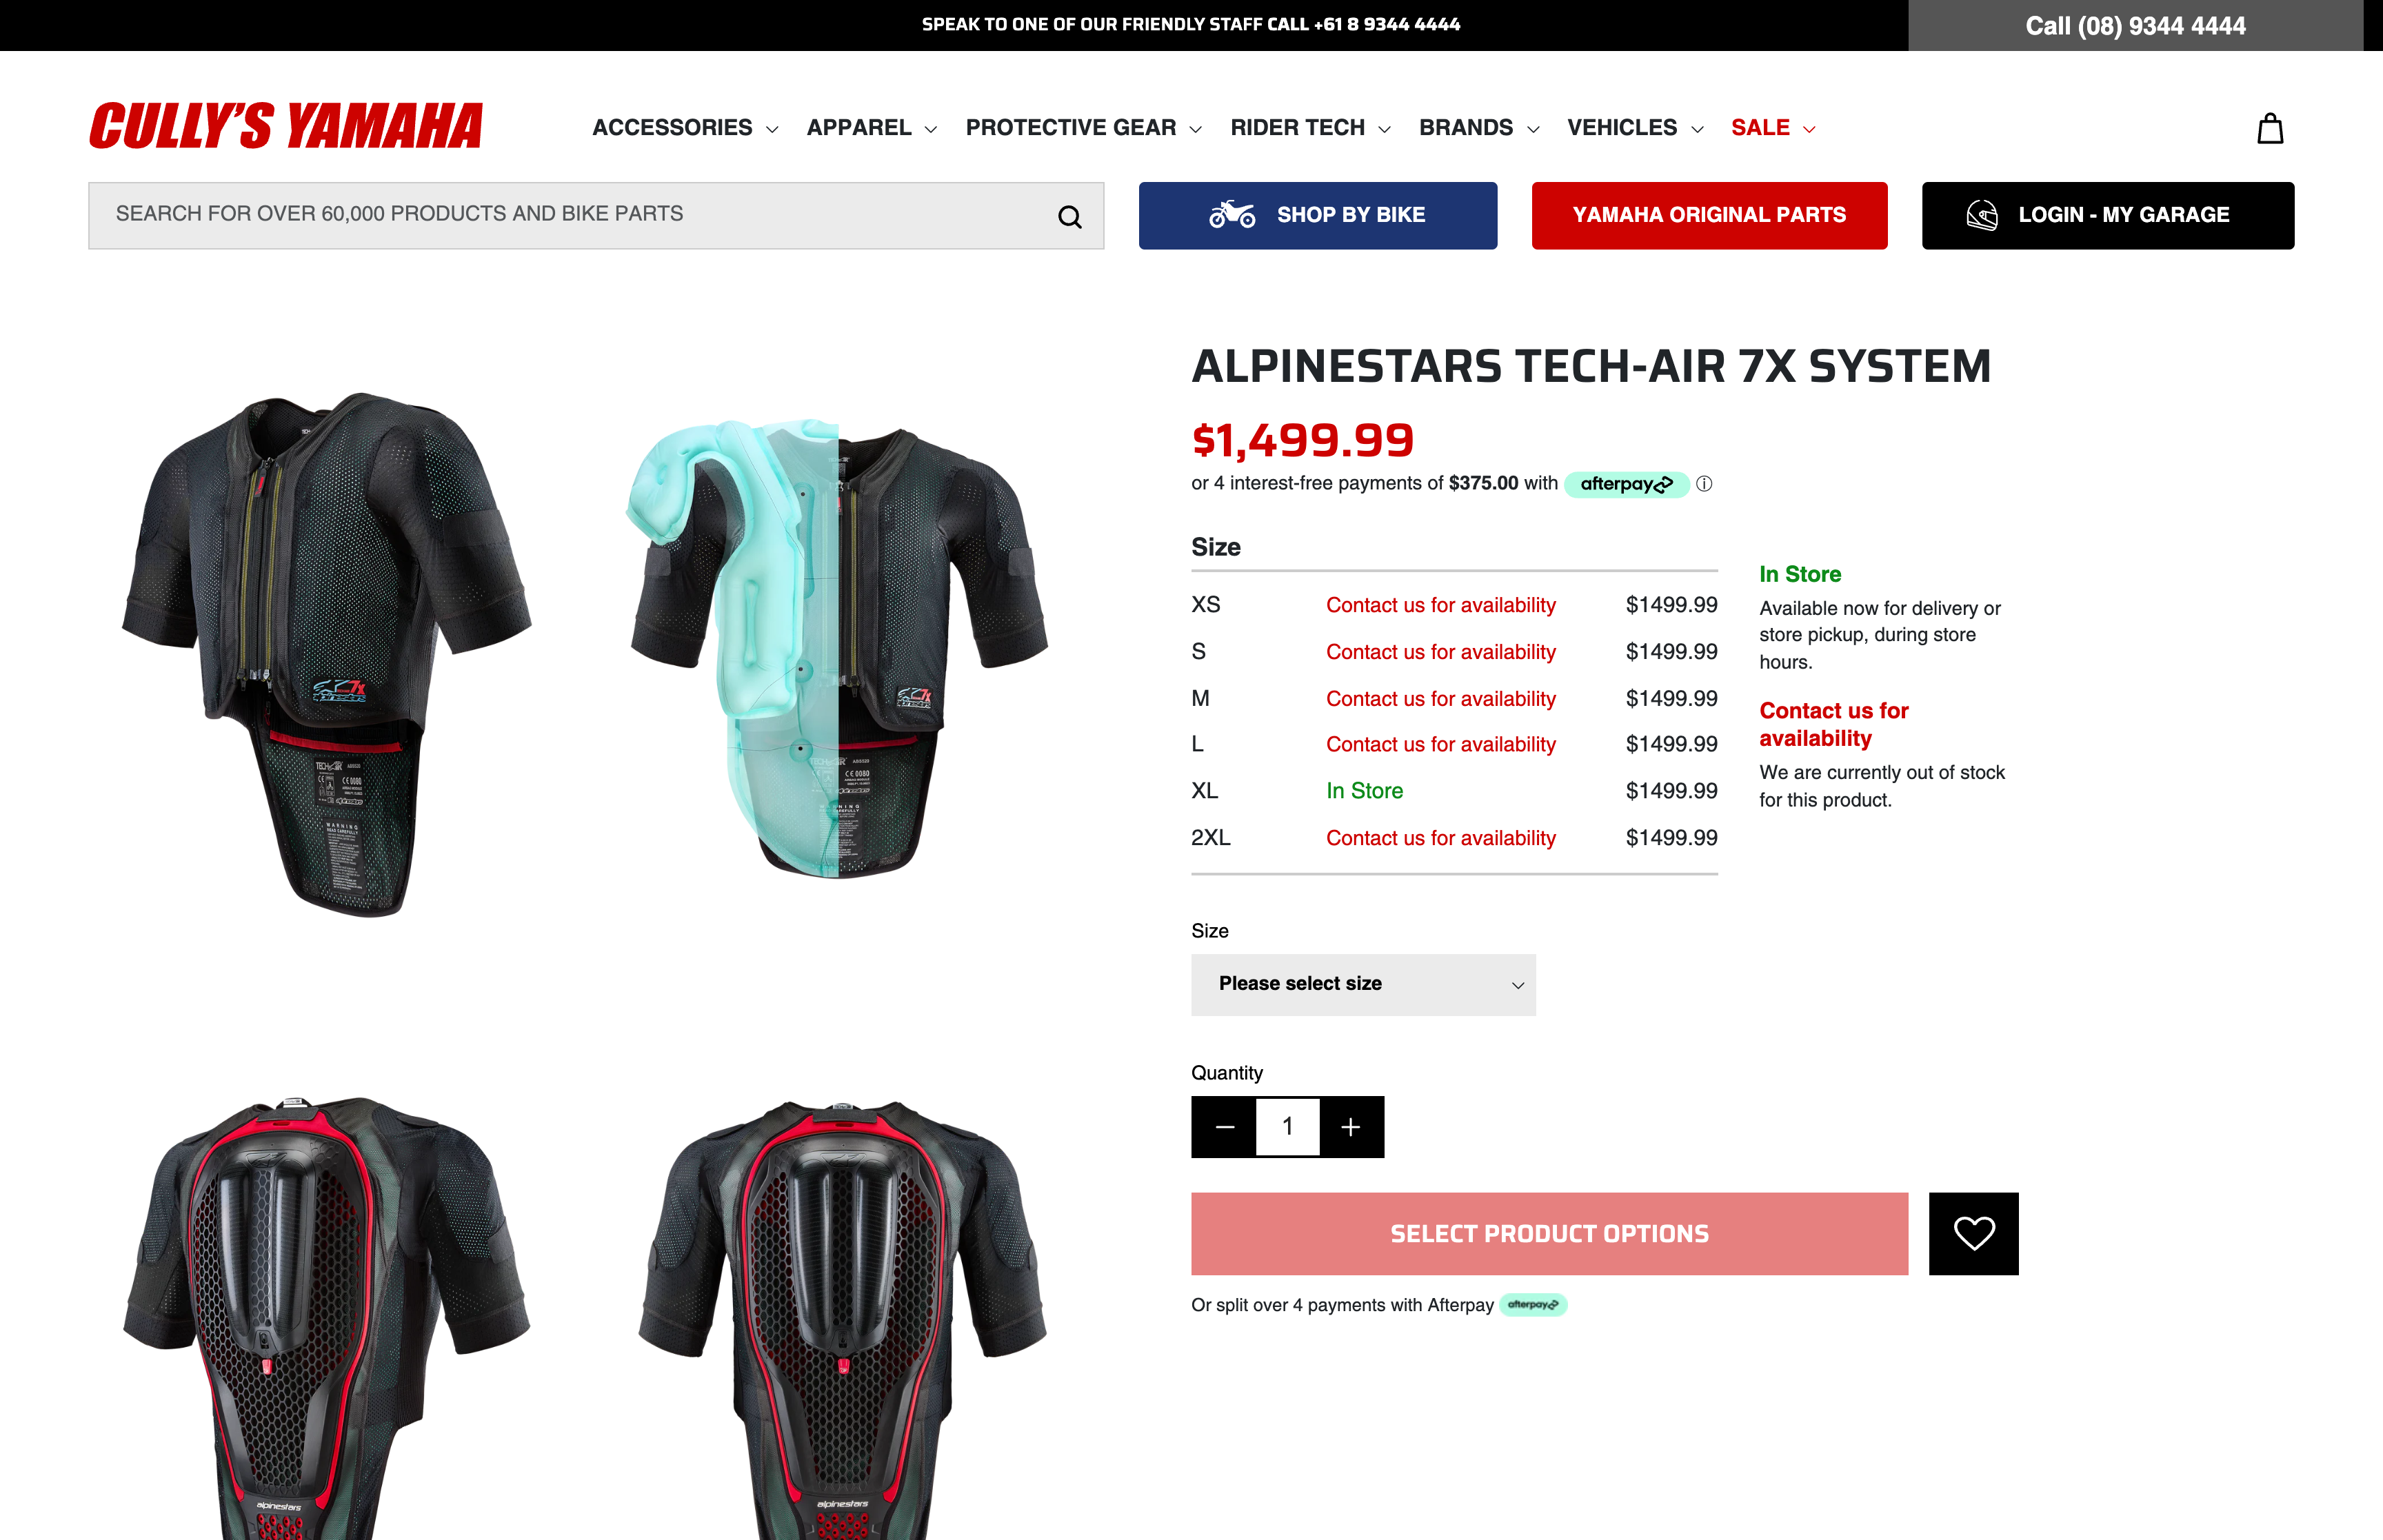Viewport: 2383px width, 1540px height.
Task: Click the afterpay logo badge near price
Action: pos(1626,484)
